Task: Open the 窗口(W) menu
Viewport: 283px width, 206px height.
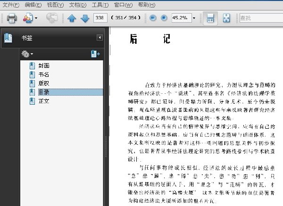Action: (x=123, y=5)
